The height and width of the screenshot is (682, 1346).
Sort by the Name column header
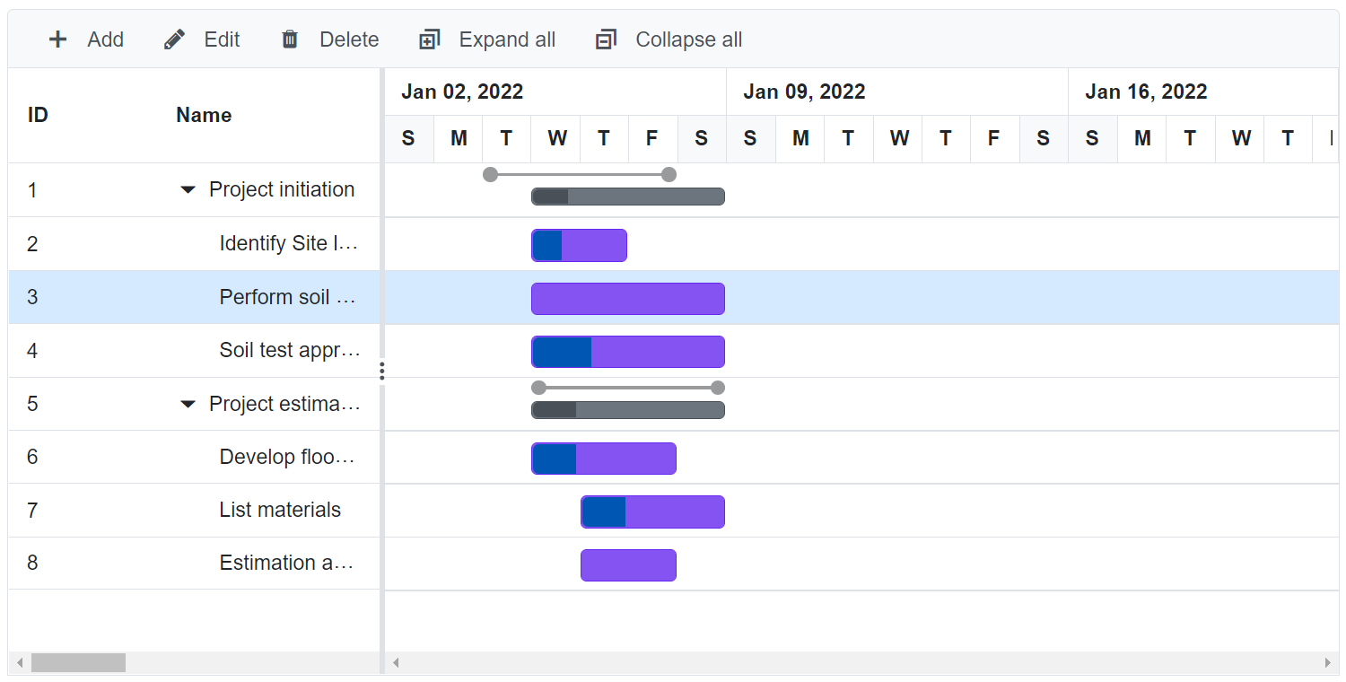tap(204, 115)
